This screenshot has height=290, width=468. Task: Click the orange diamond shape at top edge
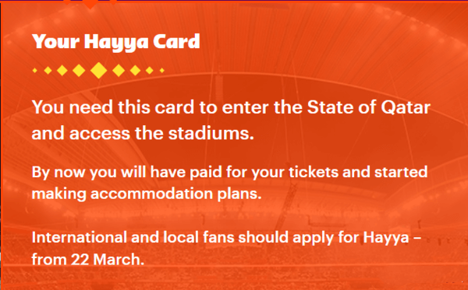(90, 4)
